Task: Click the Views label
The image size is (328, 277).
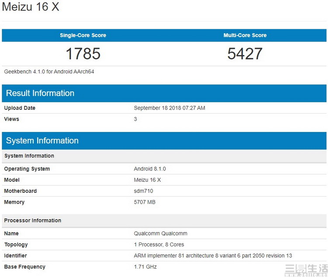Action: (x=11, y=119)
